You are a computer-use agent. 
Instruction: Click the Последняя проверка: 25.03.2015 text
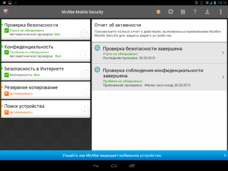[129, 58]
